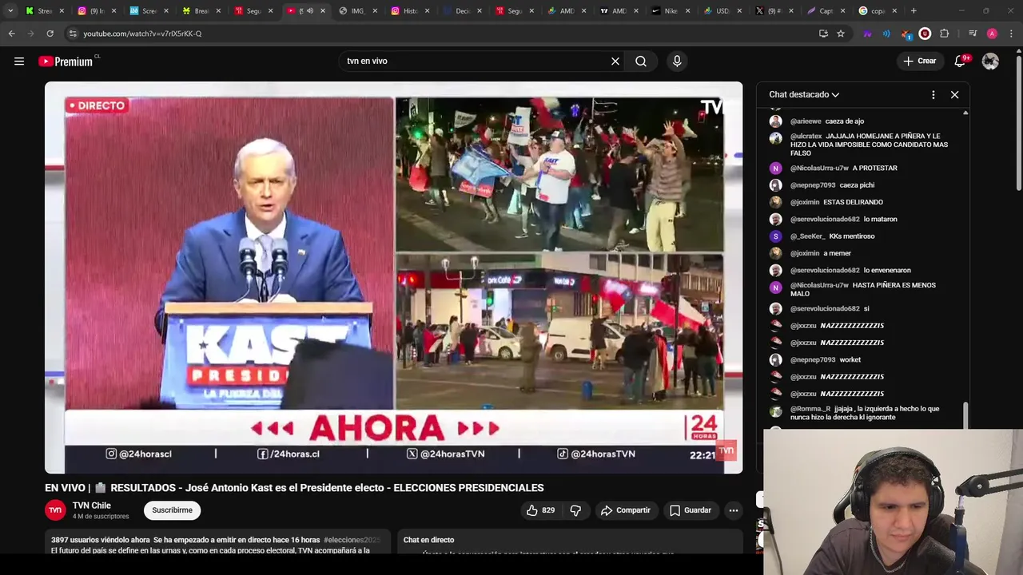
Task: View site information icon in address bar
Action: point(73,34)
